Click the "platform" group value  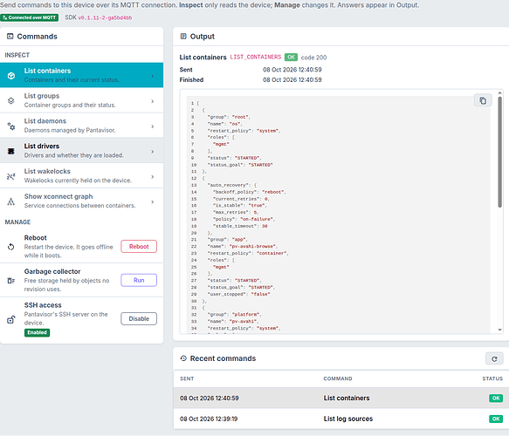coord(246,315)
